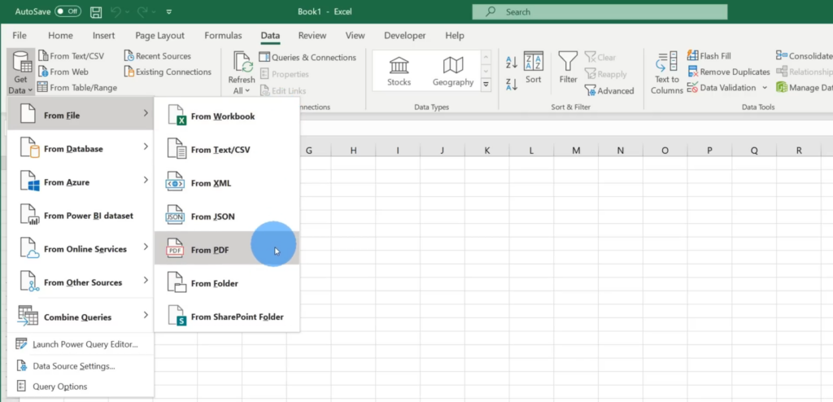This screenshot has height=402, width=833.
Task: Select column H header
Action: [x=353, y=151]
